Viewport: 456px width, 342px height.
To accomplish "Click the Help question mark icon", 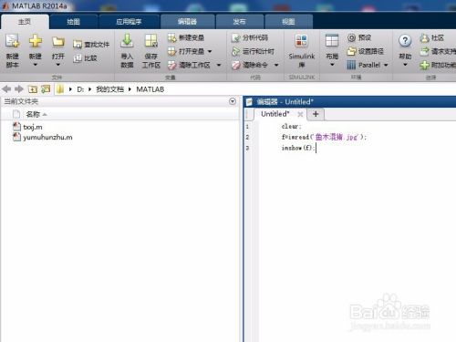I will [405, 41].
